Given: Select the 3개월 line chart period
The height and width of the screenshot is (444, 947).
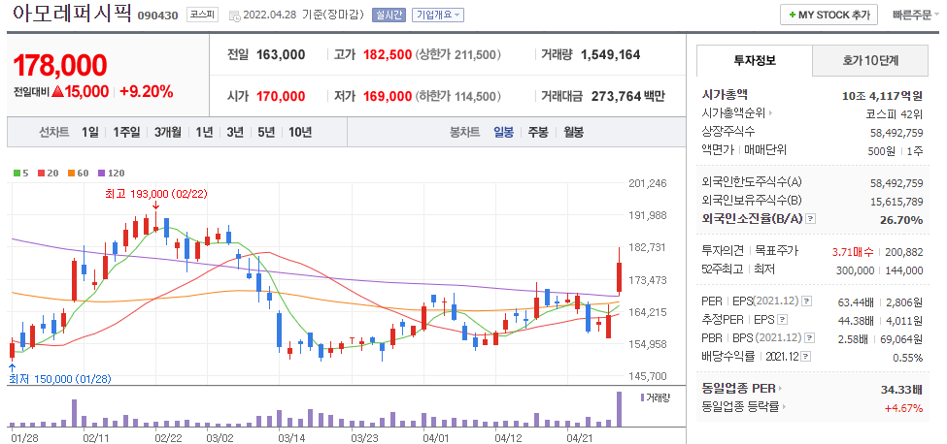Looking at the screenshot, I should [167, 132].
